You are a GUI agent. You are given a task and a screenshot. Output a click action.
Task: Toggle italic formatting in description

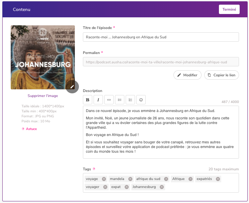click(x=98, y=100)
